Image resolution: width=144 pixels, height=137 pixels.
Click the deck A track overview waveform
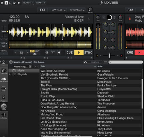[x=51, y=45]
